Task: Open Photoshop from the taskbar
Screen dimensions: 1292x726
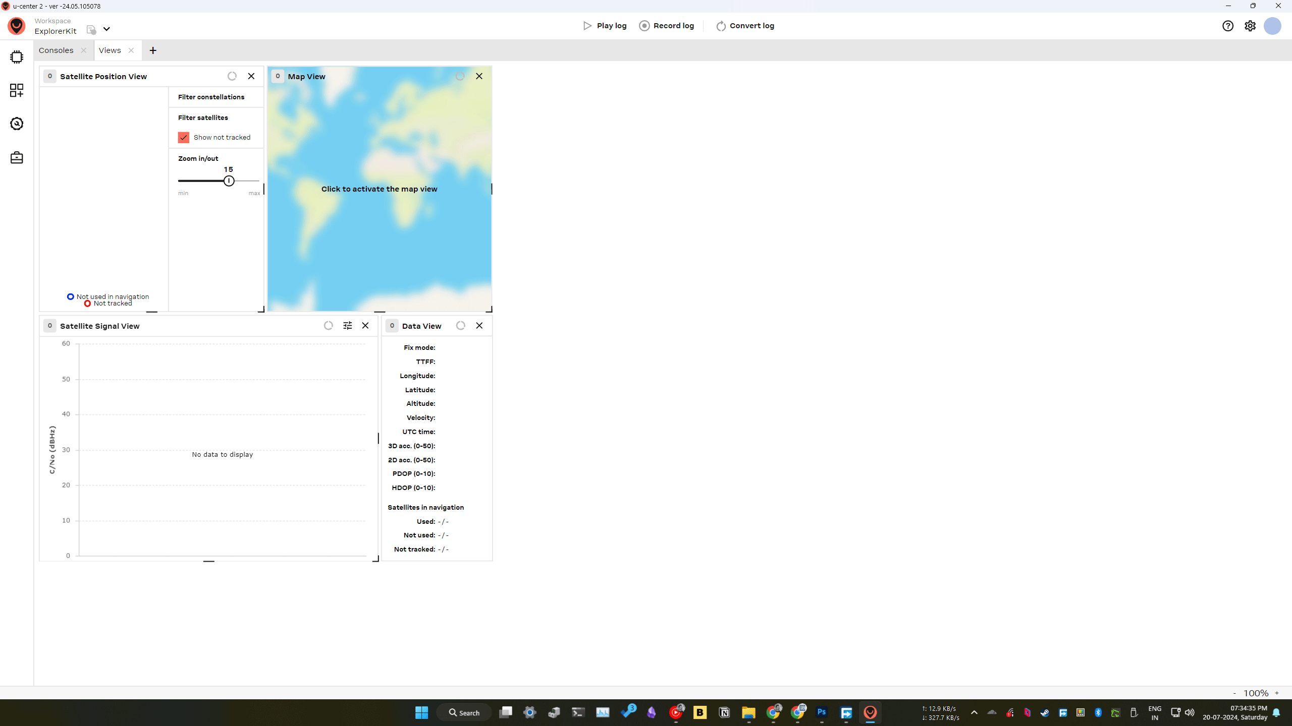Action: pyautogui.click(x=822, y=712)
